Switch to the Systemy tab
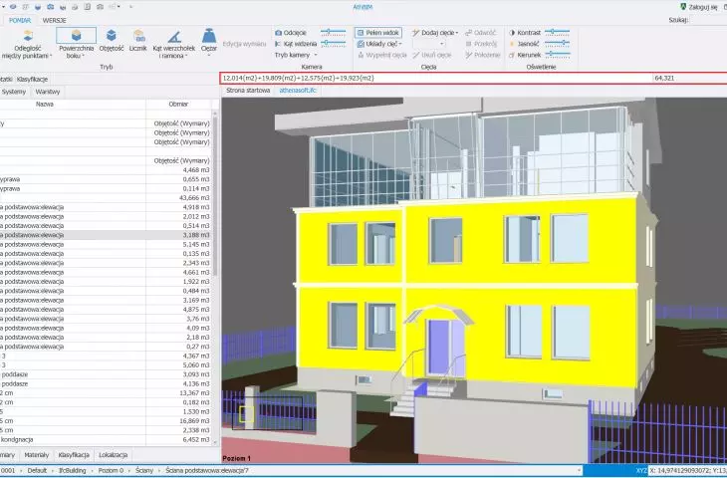Image resolution: width=727 pixels, height=478 pixels. tap(14, 92)
